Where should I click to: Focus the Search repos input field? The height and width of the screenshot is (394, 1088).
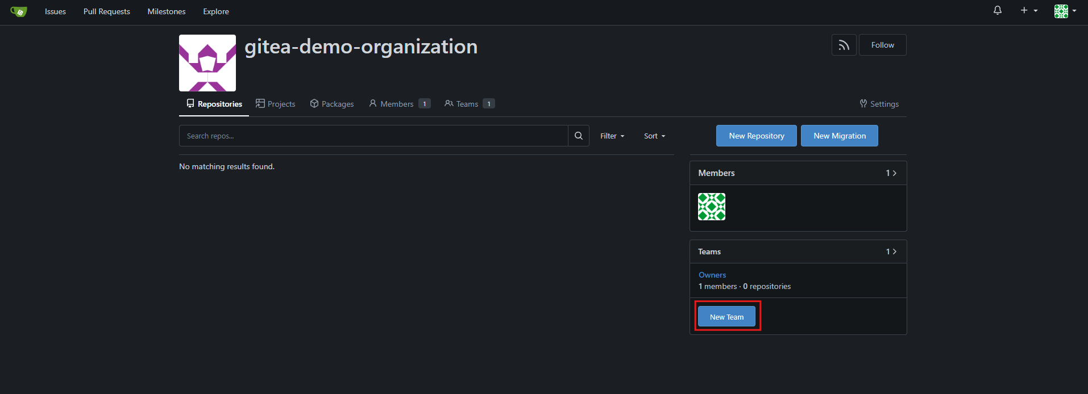coord(373,136)
